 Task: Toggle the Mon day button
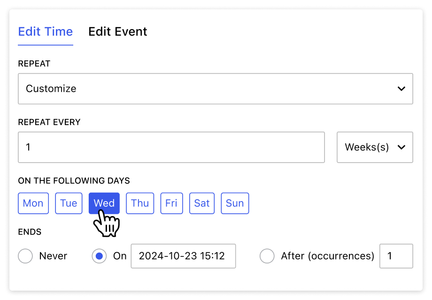click(x=33, y=203)
